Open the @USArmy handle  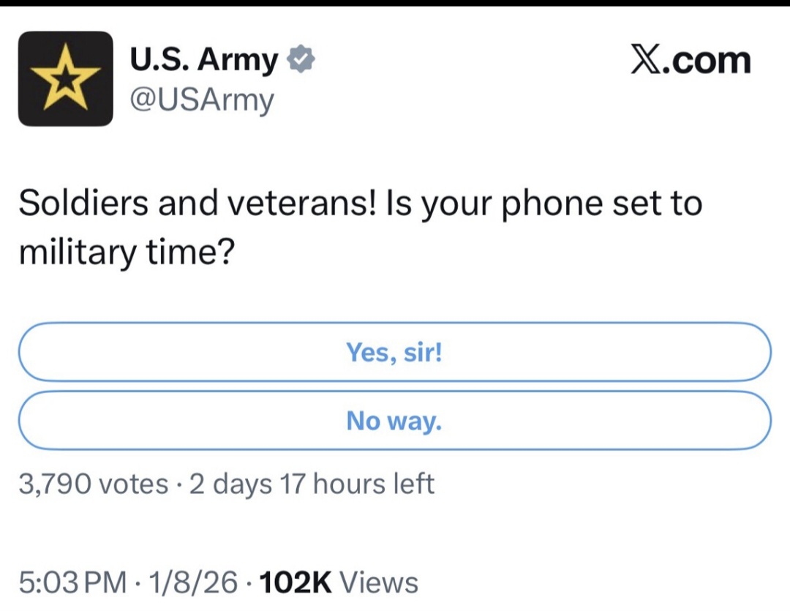[x=201, y=100]
